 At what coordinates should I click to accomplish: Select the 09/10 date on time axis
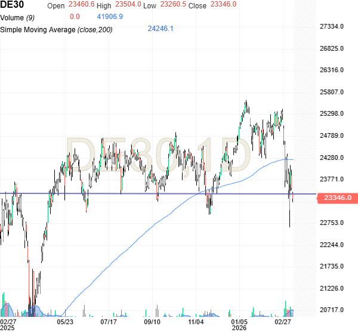tap(152, 321)
